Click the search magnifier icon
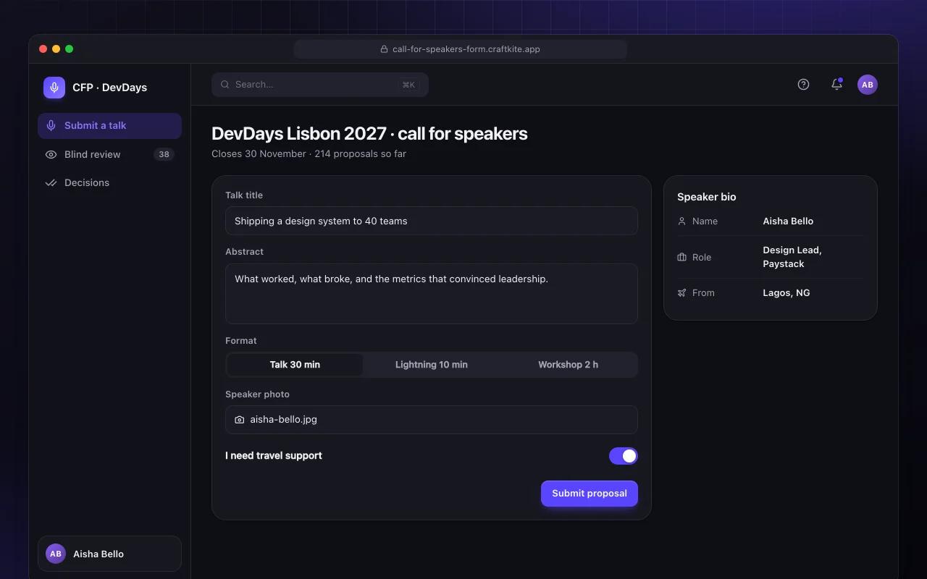The image size is (927, 579). [225, 85]
